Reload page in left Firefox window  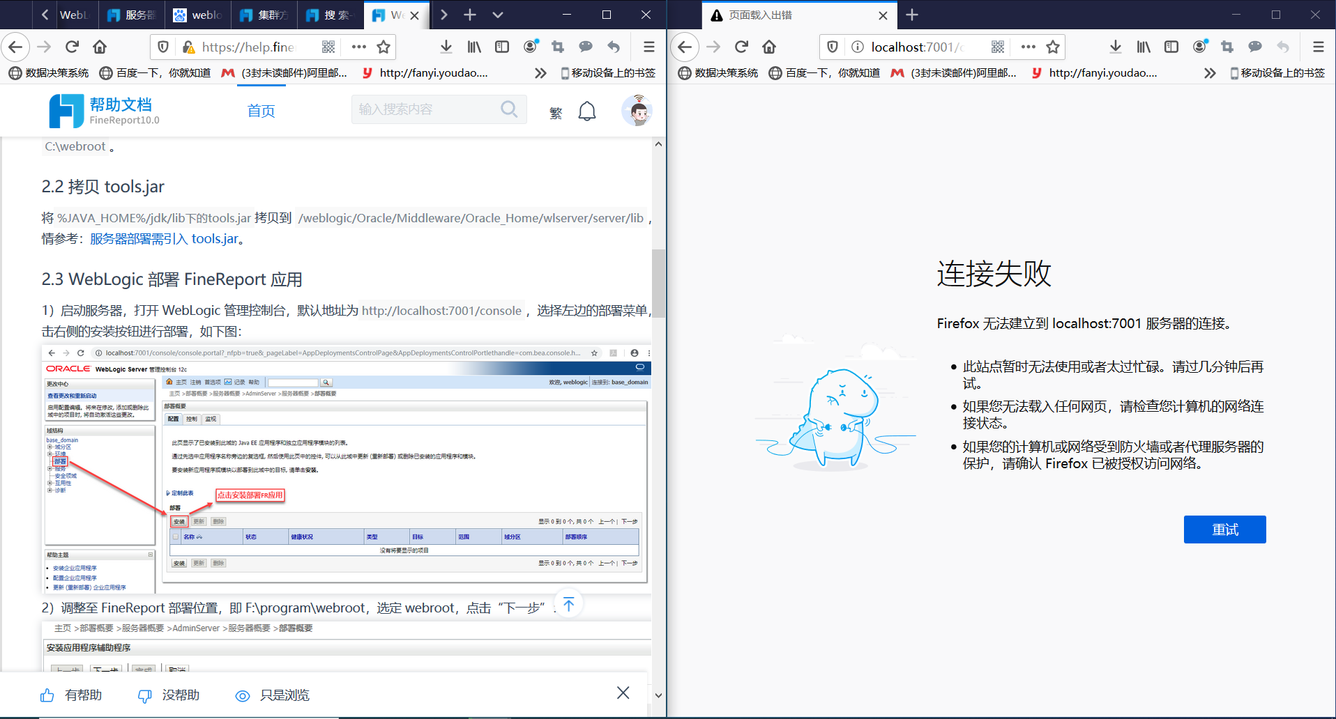(x=72, y=47)
